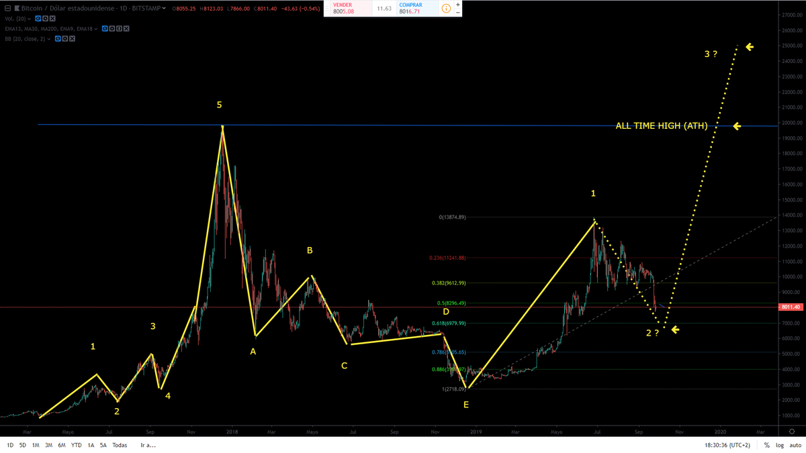Expand the symbol dropdown after BITSTAMP
Image resolution: width=806 pixels, height=453 pixels.
coord(164,8)
